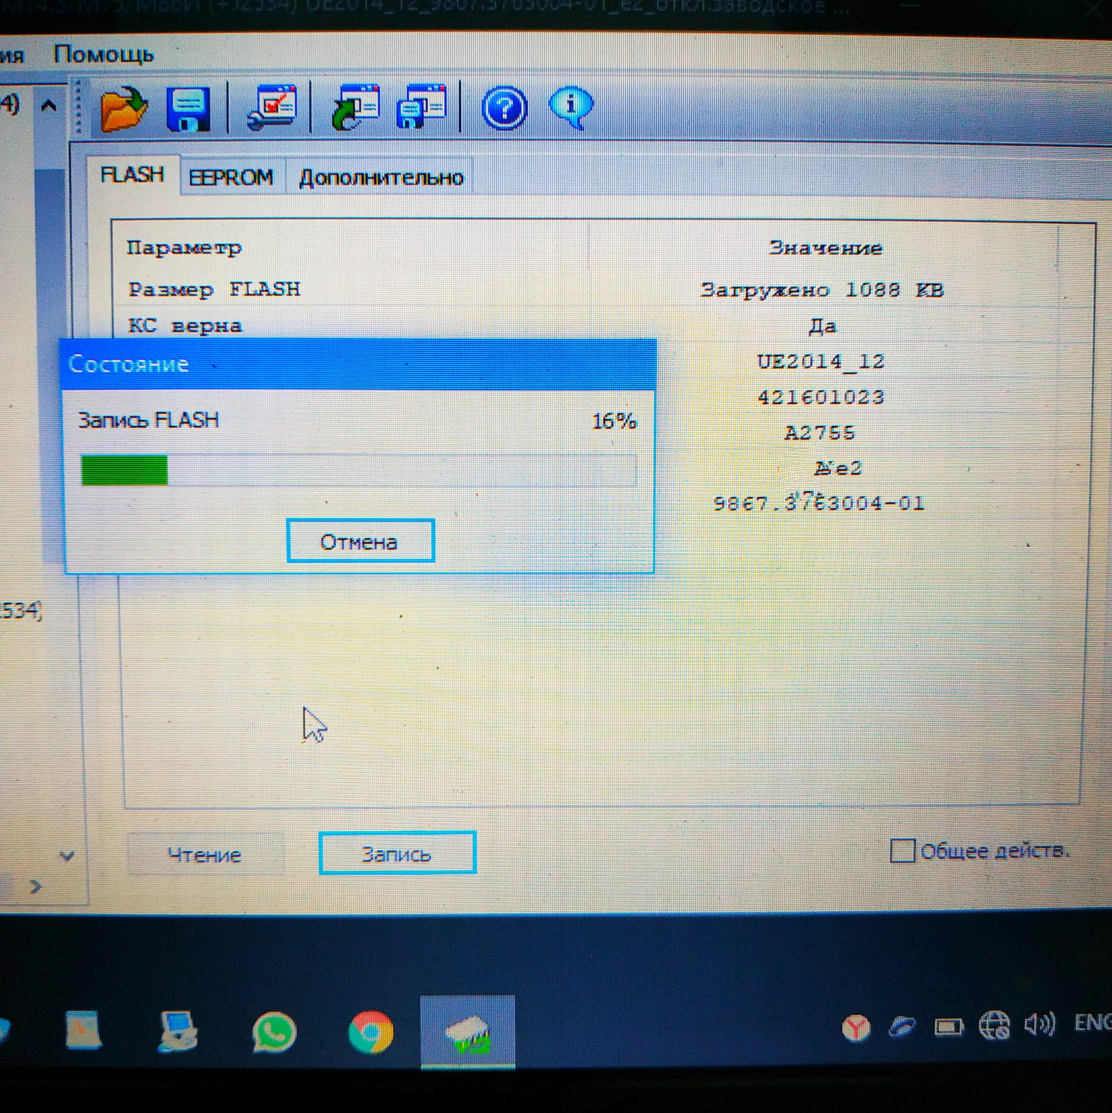Screen dimensions: 1112x1113
Task: Click the Значение column header
Action: pyautogui.click(x=825, y=248)
